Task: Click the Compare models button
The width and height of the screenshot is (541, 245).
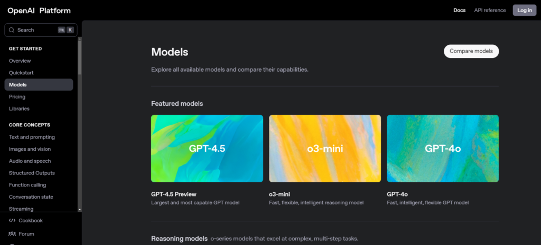Action: tap(471, 51)
